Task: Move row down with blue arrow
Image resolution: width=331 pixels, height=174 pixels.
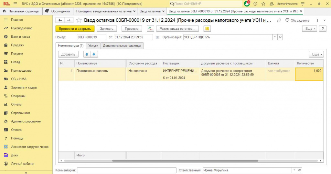Action: pos(94,54)
